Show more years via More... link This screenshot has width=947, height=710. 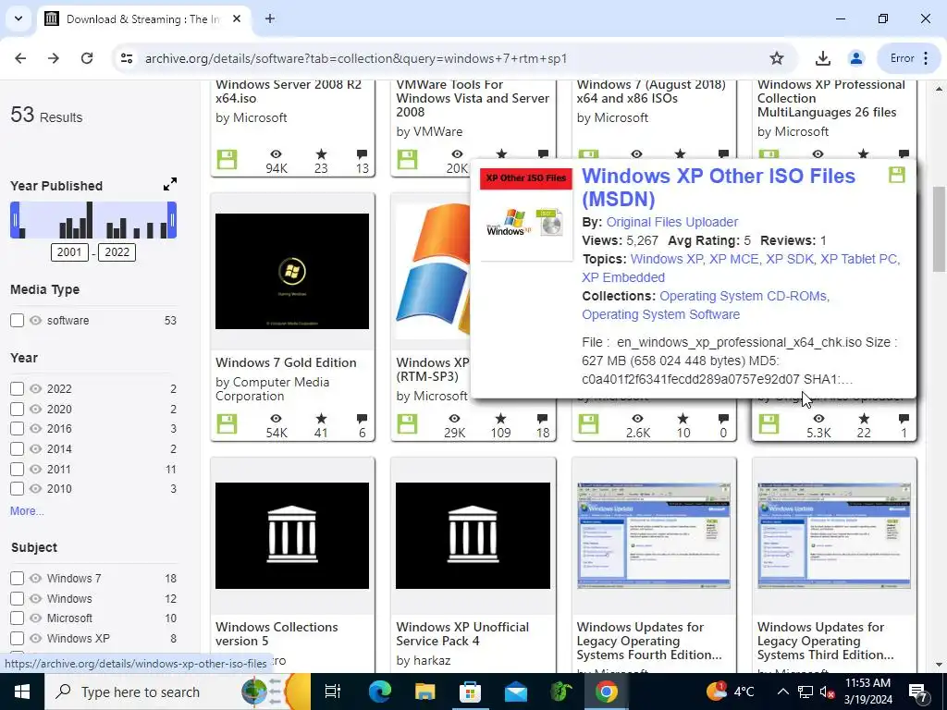pos(27,510)
